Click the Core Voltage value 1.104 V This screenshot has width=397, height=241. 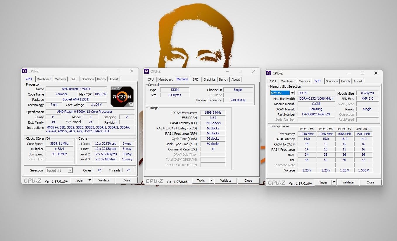coord(96,105)
